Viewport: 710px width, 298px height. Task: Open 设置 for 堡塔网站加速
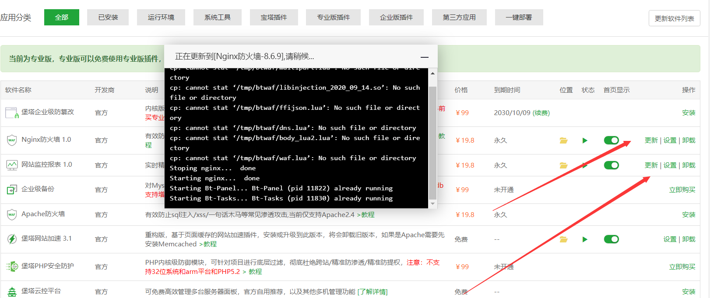coord(670,239)
